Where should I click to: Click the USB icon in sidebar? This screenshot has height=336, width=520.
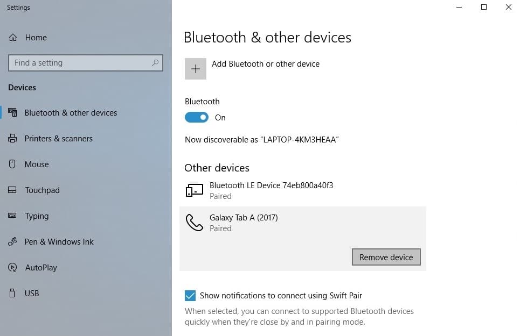point(12,294)
